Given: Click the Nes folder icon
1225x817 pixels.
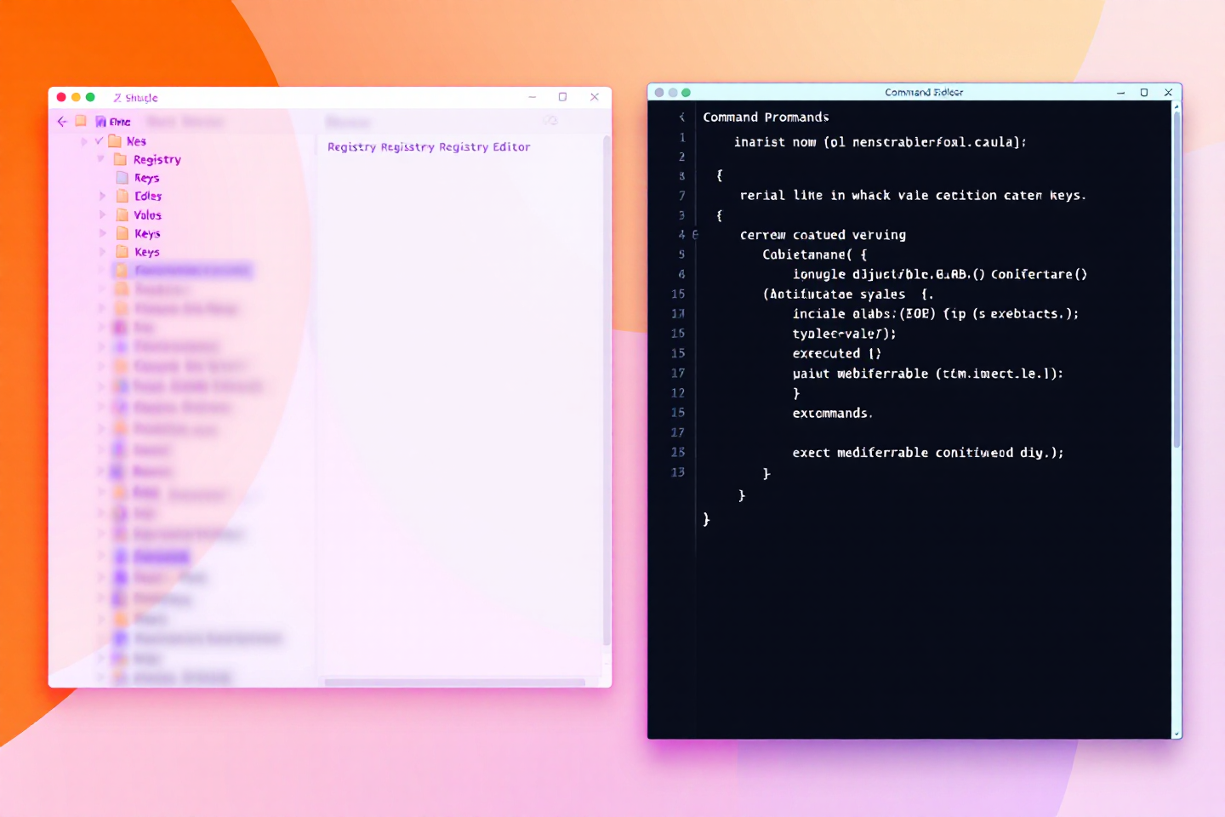Looking at the screenshot, I should 115,141.
